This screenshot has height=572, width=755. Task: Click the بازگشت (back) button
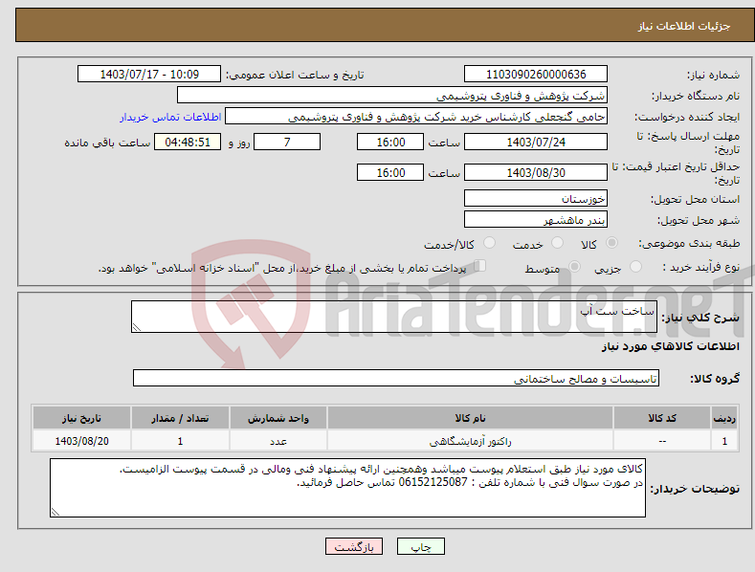click(354, 546)
